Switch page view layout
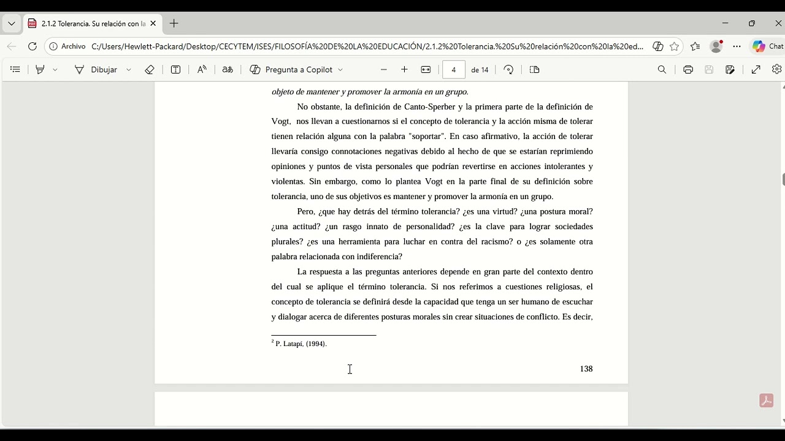 pyautogui.click(x=534, y=70)
